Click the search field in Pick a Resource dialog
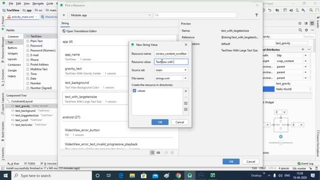The height and width of the screenshot is (180, 320). pos(195,15)
